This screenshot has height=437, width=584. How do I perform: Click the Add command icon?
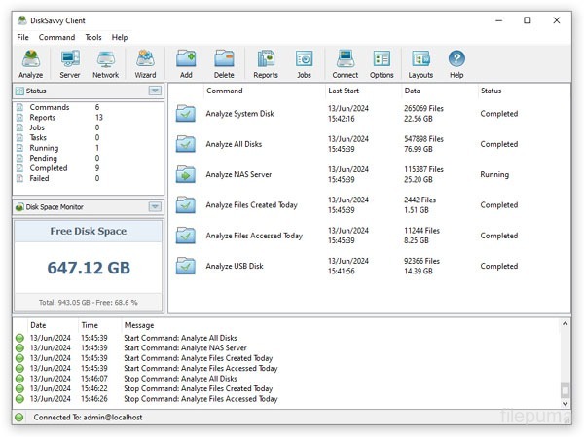[186, 64]
